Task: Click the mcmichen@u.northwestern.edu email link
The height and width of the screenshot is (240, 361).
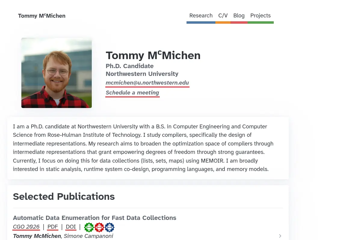Action: [147, 83]
